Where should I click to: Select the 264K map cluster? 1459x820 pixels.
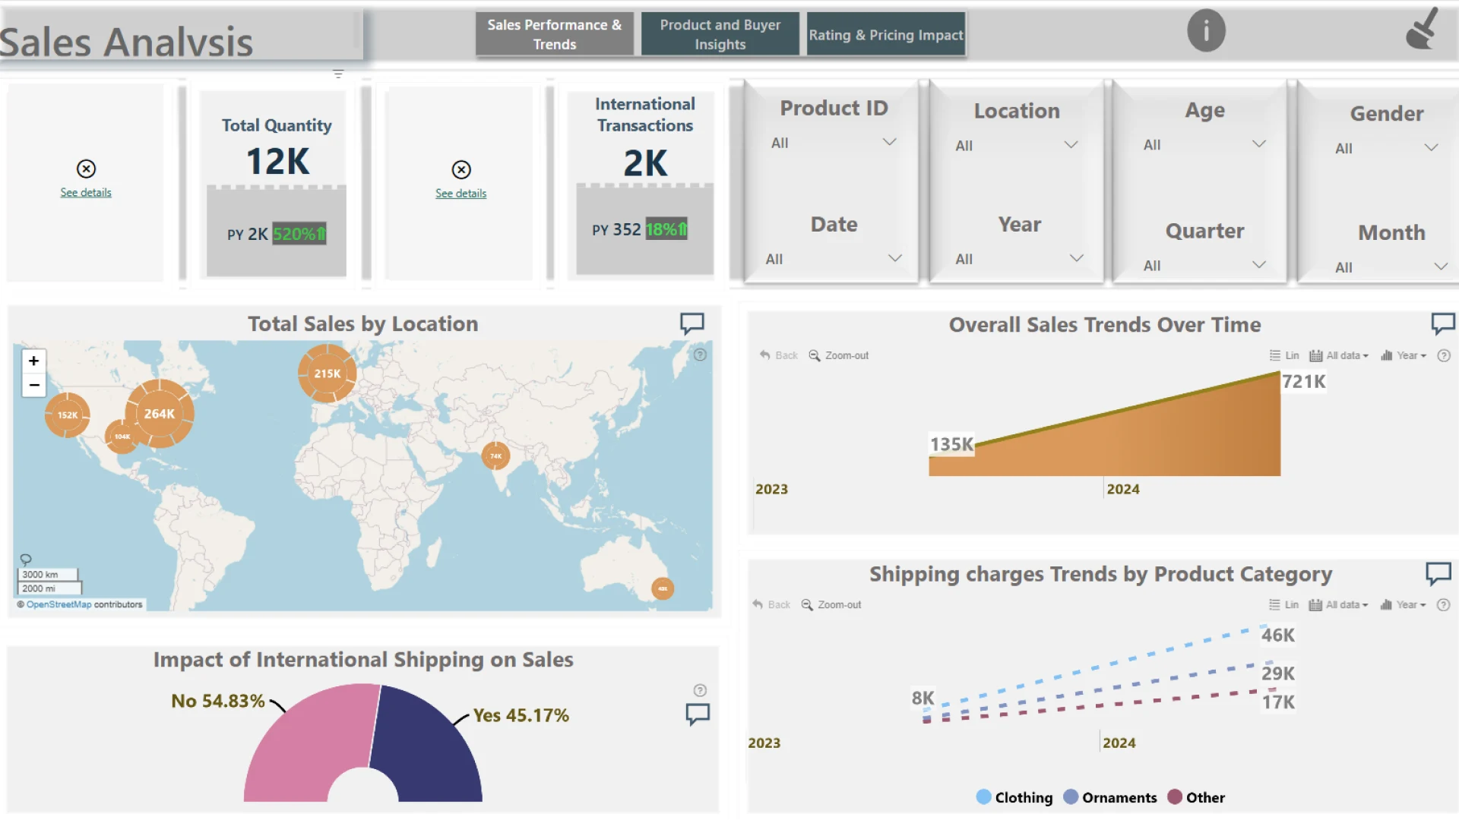coord(160,414)
